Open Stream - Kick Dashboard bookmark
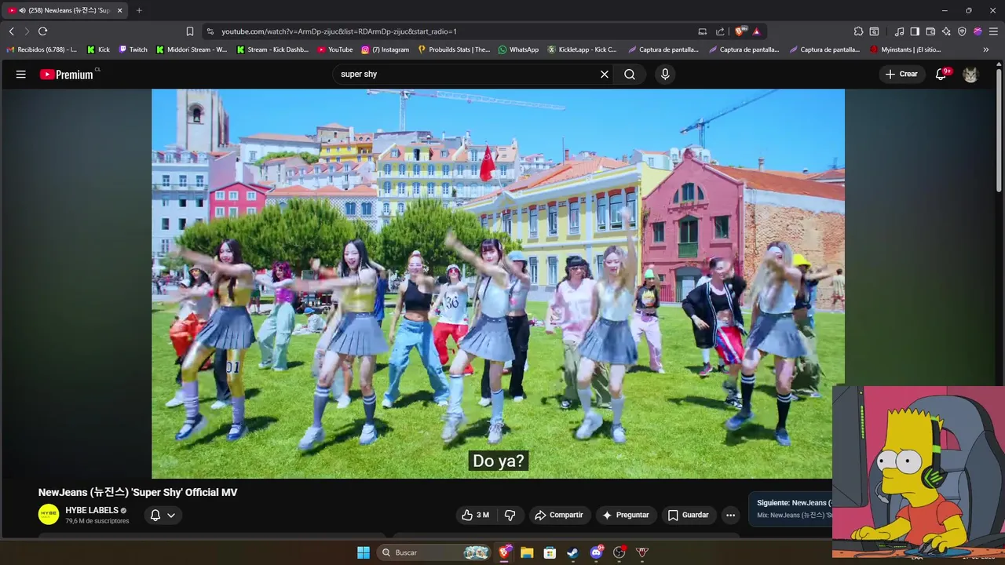This screenshot has height=565, width=1005. coord(272,49)
